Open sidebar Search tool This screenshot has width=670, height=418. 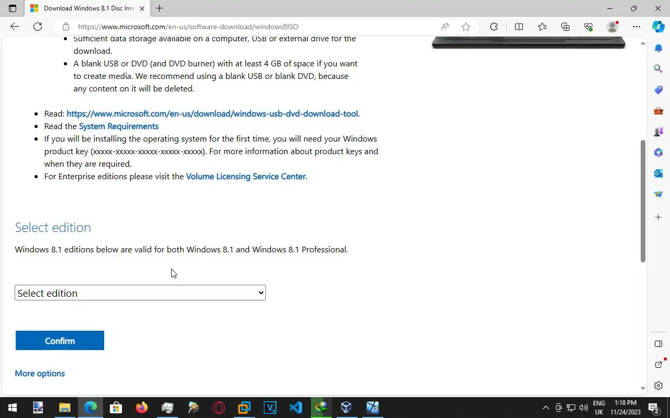658,68
